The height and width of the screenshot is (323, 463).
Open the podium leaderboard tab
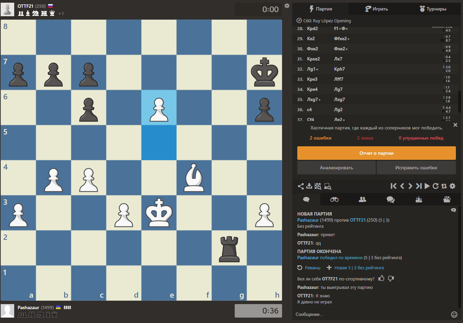(419, 199)
